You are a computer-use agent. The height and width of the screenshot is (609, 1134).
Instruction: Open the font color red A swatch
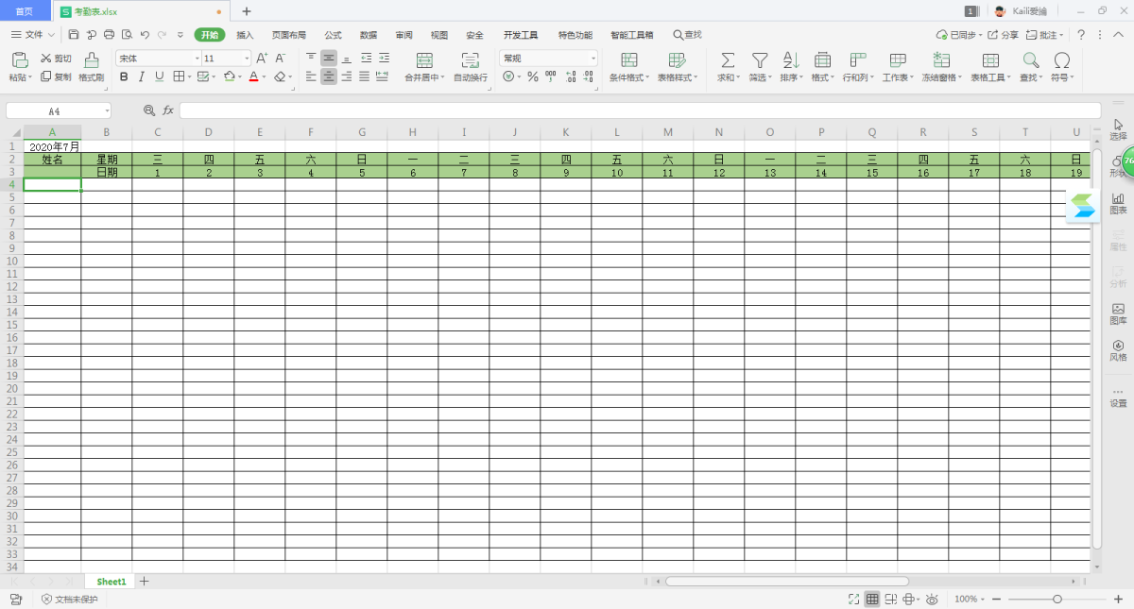(254, 76)
